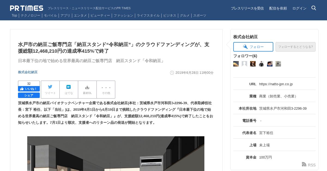Open ファッション category
The image size is (327, 171).
pos(123,15)
